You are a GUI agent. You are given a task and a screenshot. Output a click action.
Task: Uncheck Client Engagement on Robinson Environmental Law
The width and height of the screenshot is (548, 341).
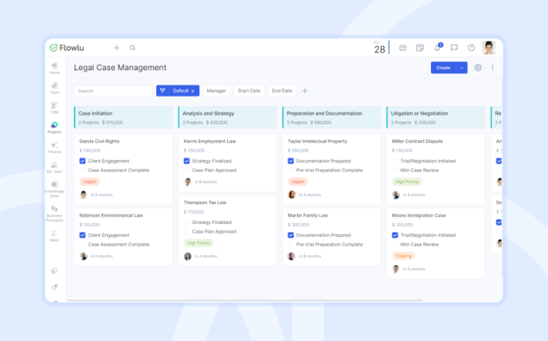click(82, 235)
